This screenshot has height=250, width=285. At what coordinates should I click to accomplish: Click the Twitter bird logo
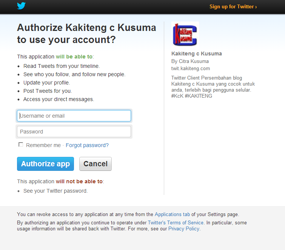point(21,6)
